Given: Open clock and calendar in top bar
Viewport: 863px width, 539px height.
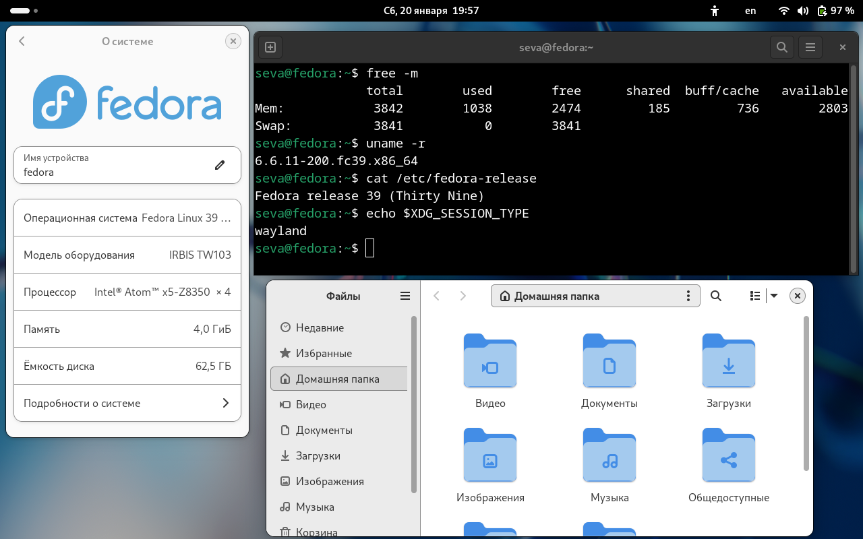Looking at the screenshot, I should pyautogui.click(x=431, y=11).
